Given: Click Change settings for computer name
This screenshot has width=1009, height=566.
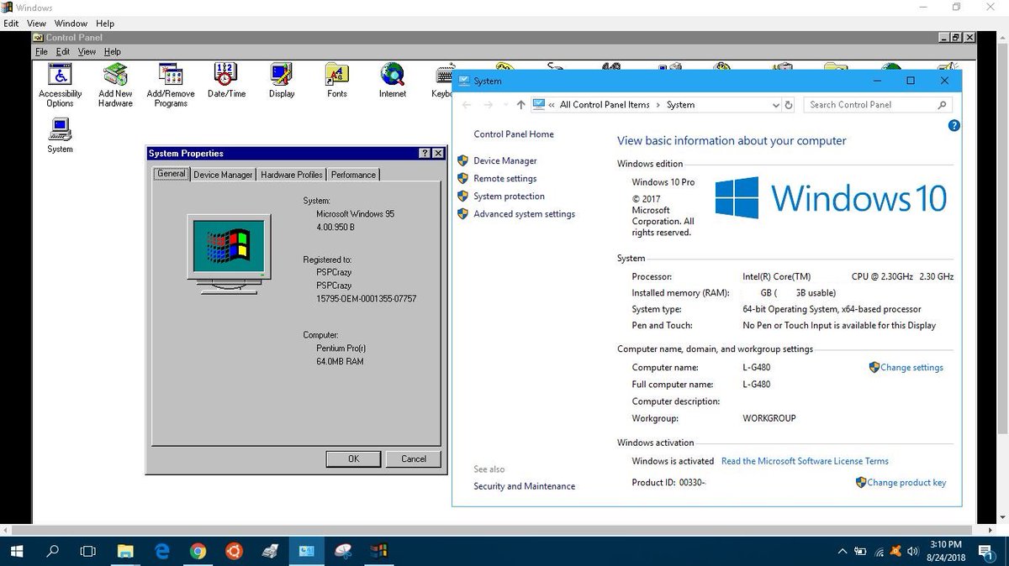Looking at the screenshot, I should coord(912,367).
